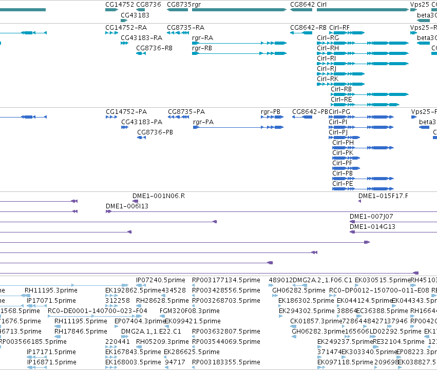
Task: Select the Cirl-RK transcript label
Action: point(328,79)
